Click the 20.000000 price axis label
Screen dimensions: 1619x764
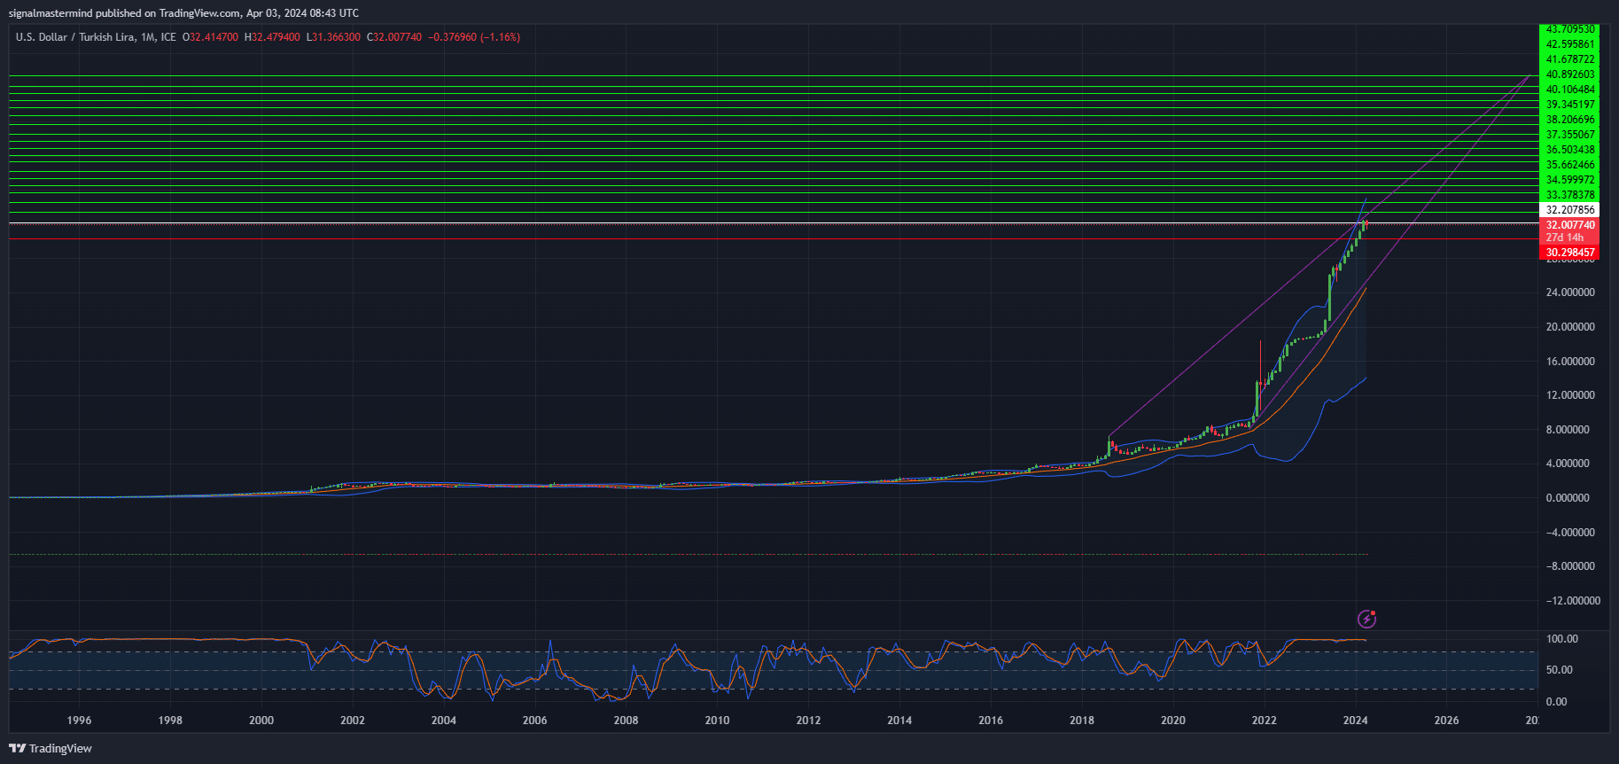tap(1570, 327)
